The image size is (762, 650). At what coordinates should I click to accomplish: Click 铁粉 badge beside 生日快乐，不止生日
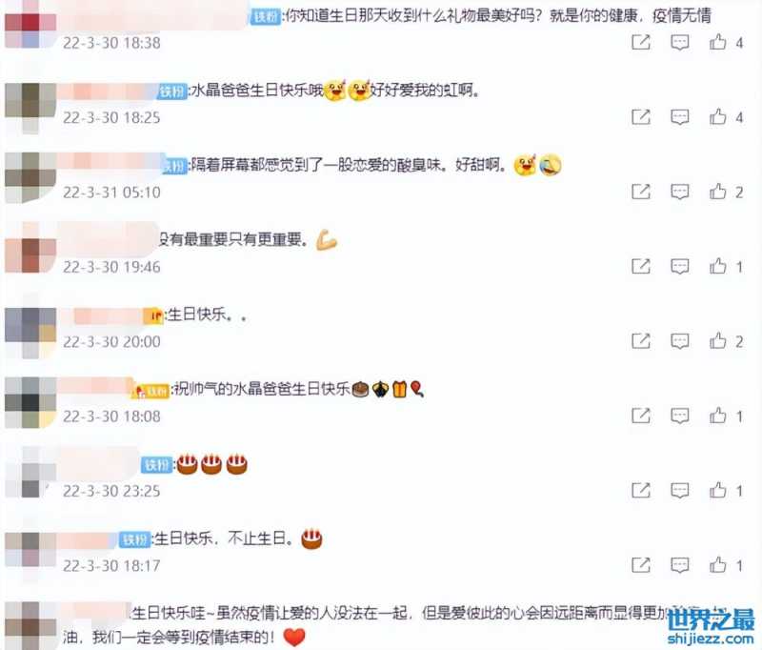pos(134,539)
